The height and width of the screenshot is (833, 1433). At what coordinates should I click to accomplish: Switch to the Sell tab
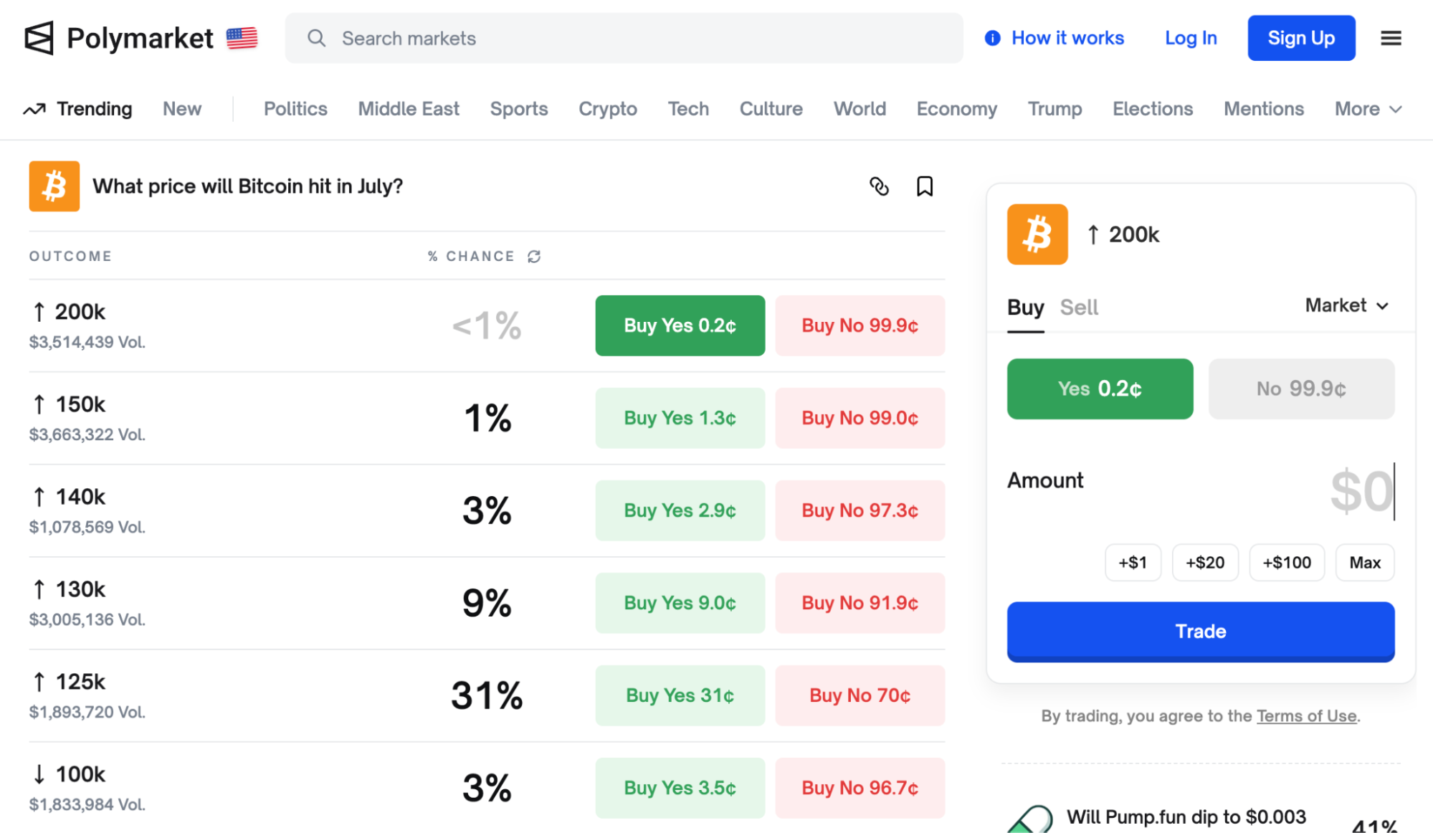click(1079, 308)
